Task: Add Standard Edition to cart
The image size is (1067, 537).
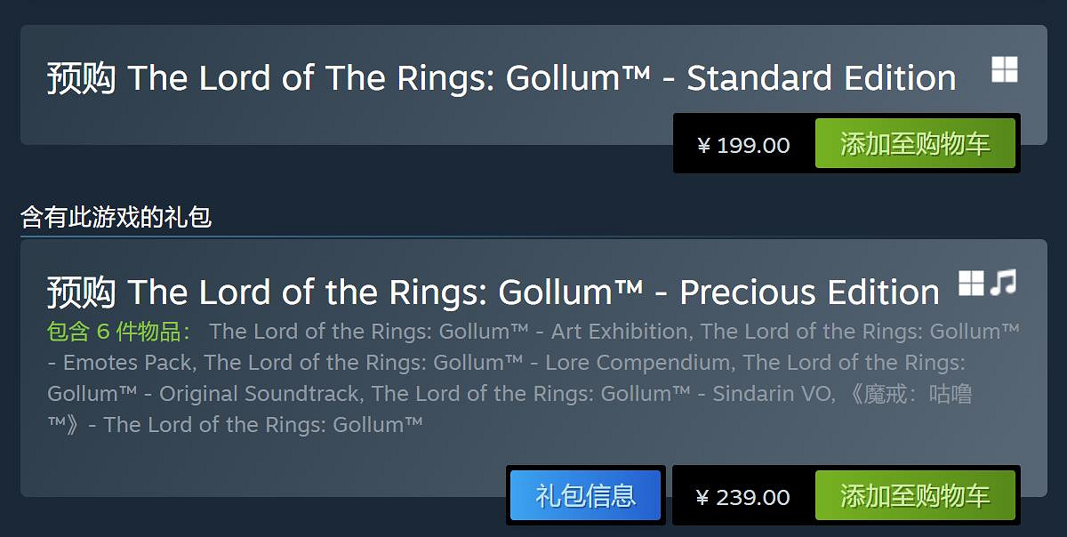Action: click(916, 143)
